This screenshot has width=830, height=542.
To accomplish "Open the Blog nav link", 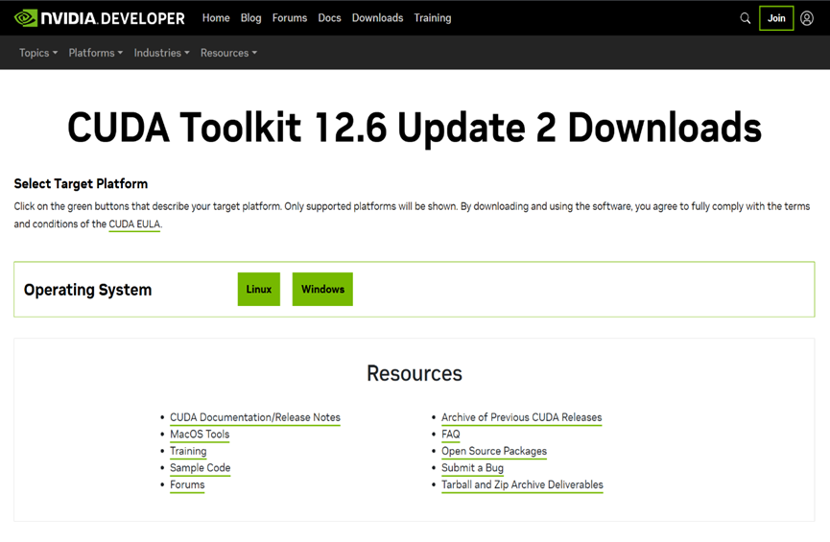I will pos(250,18).
